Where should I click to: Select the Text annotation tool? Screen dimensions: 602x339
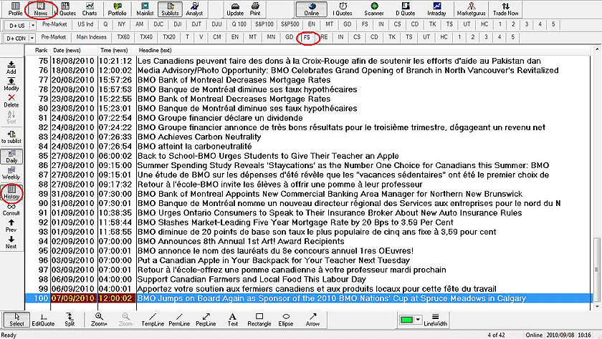(x=233, y=320)
